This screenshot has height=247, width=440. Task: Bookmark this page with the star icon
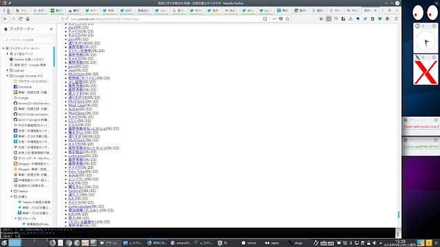(287, 19)
